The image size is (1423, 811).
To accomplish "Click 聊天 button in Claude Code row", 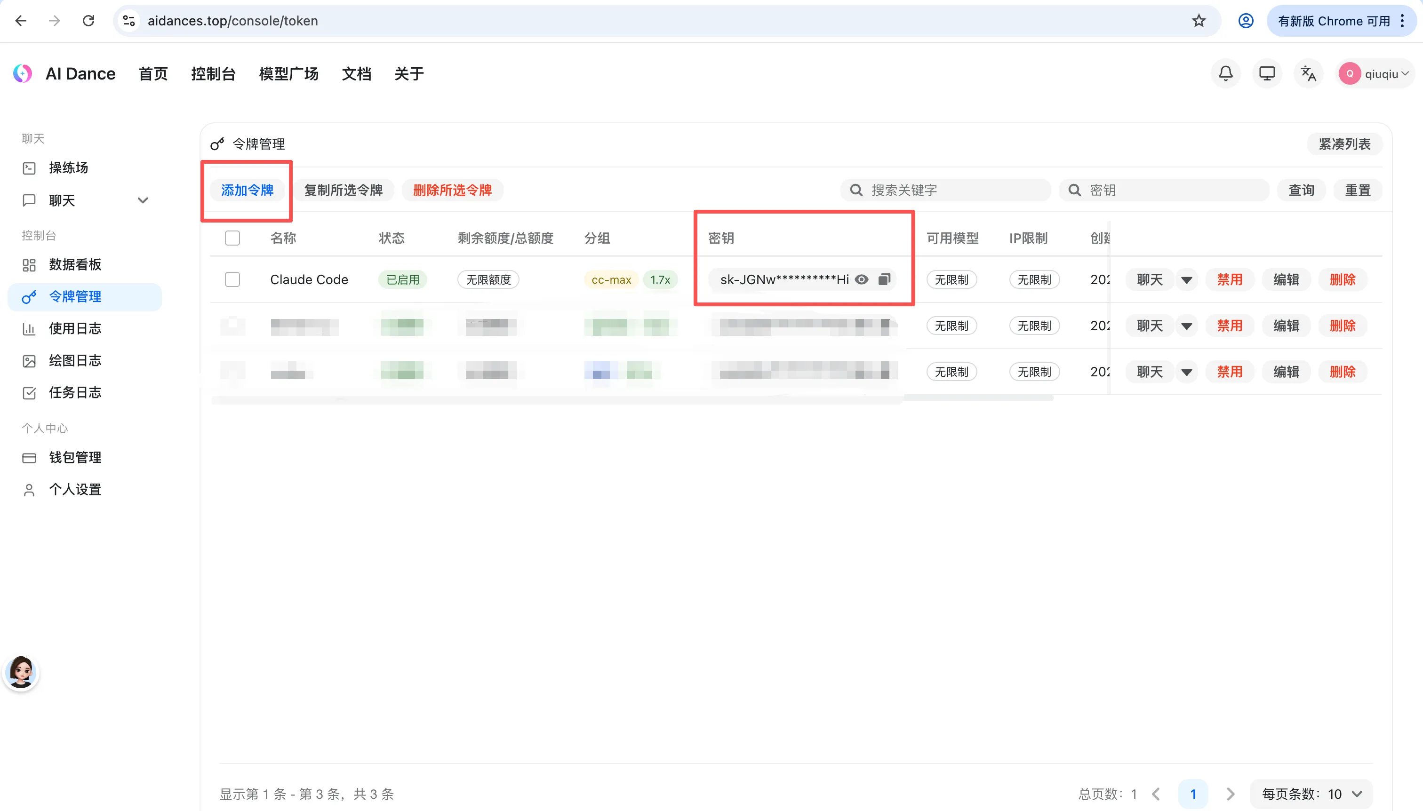I will point(1150,279).
